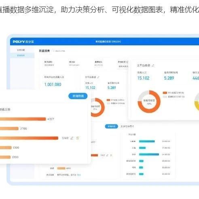
Task: Click the orange legend swatch in enlarged card
Action: [165, 93]
